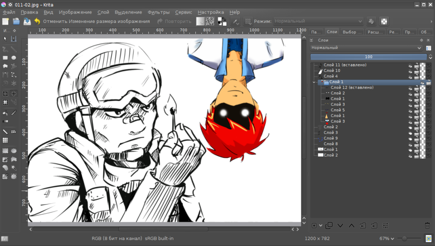Save the document via toolbar icon
Image resolution: width=435 pixels, height=246 pixels.
pyautogui.click(x=27, y=21)
